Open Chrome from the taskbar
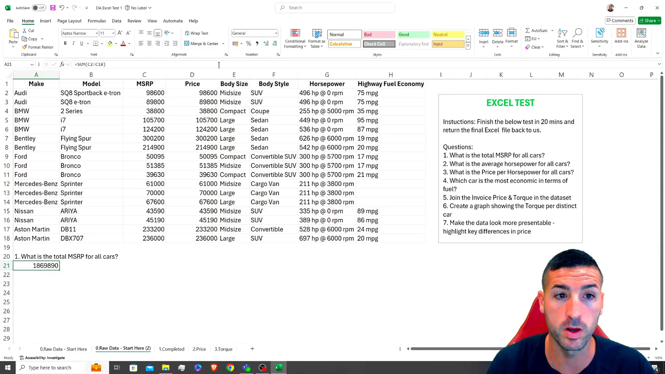665x374 pixels. pos(230,367)
